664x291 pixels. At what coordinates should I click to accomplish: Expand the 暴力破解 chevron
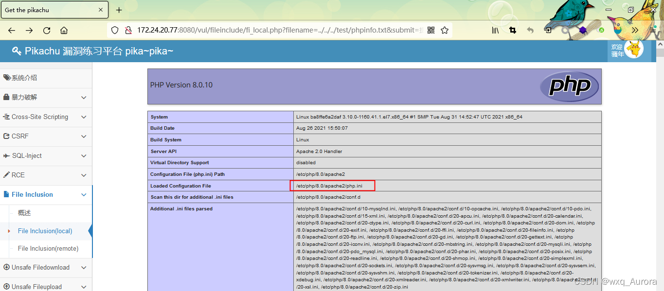(84, 98)
